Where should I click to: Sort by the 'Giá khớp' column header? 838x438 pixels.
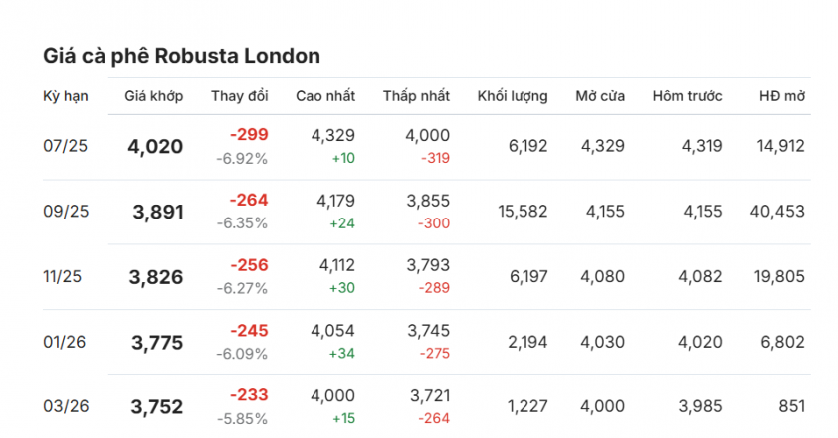coord(154,96)
